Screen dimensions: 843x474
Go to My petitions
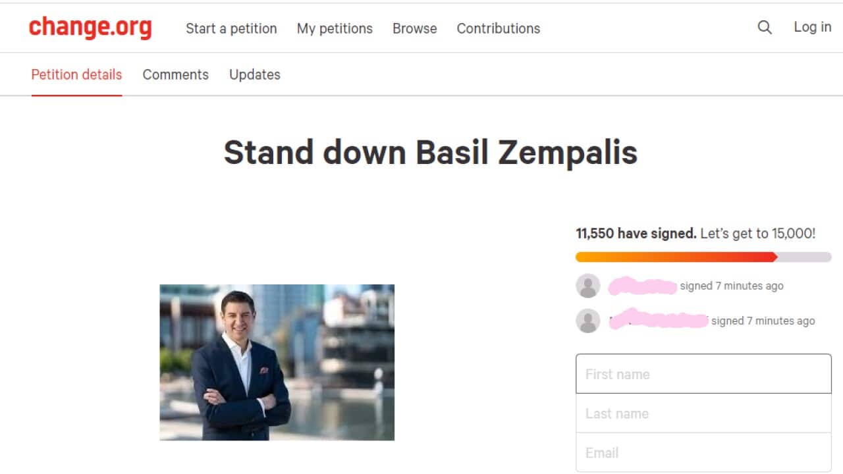[335, 28]
